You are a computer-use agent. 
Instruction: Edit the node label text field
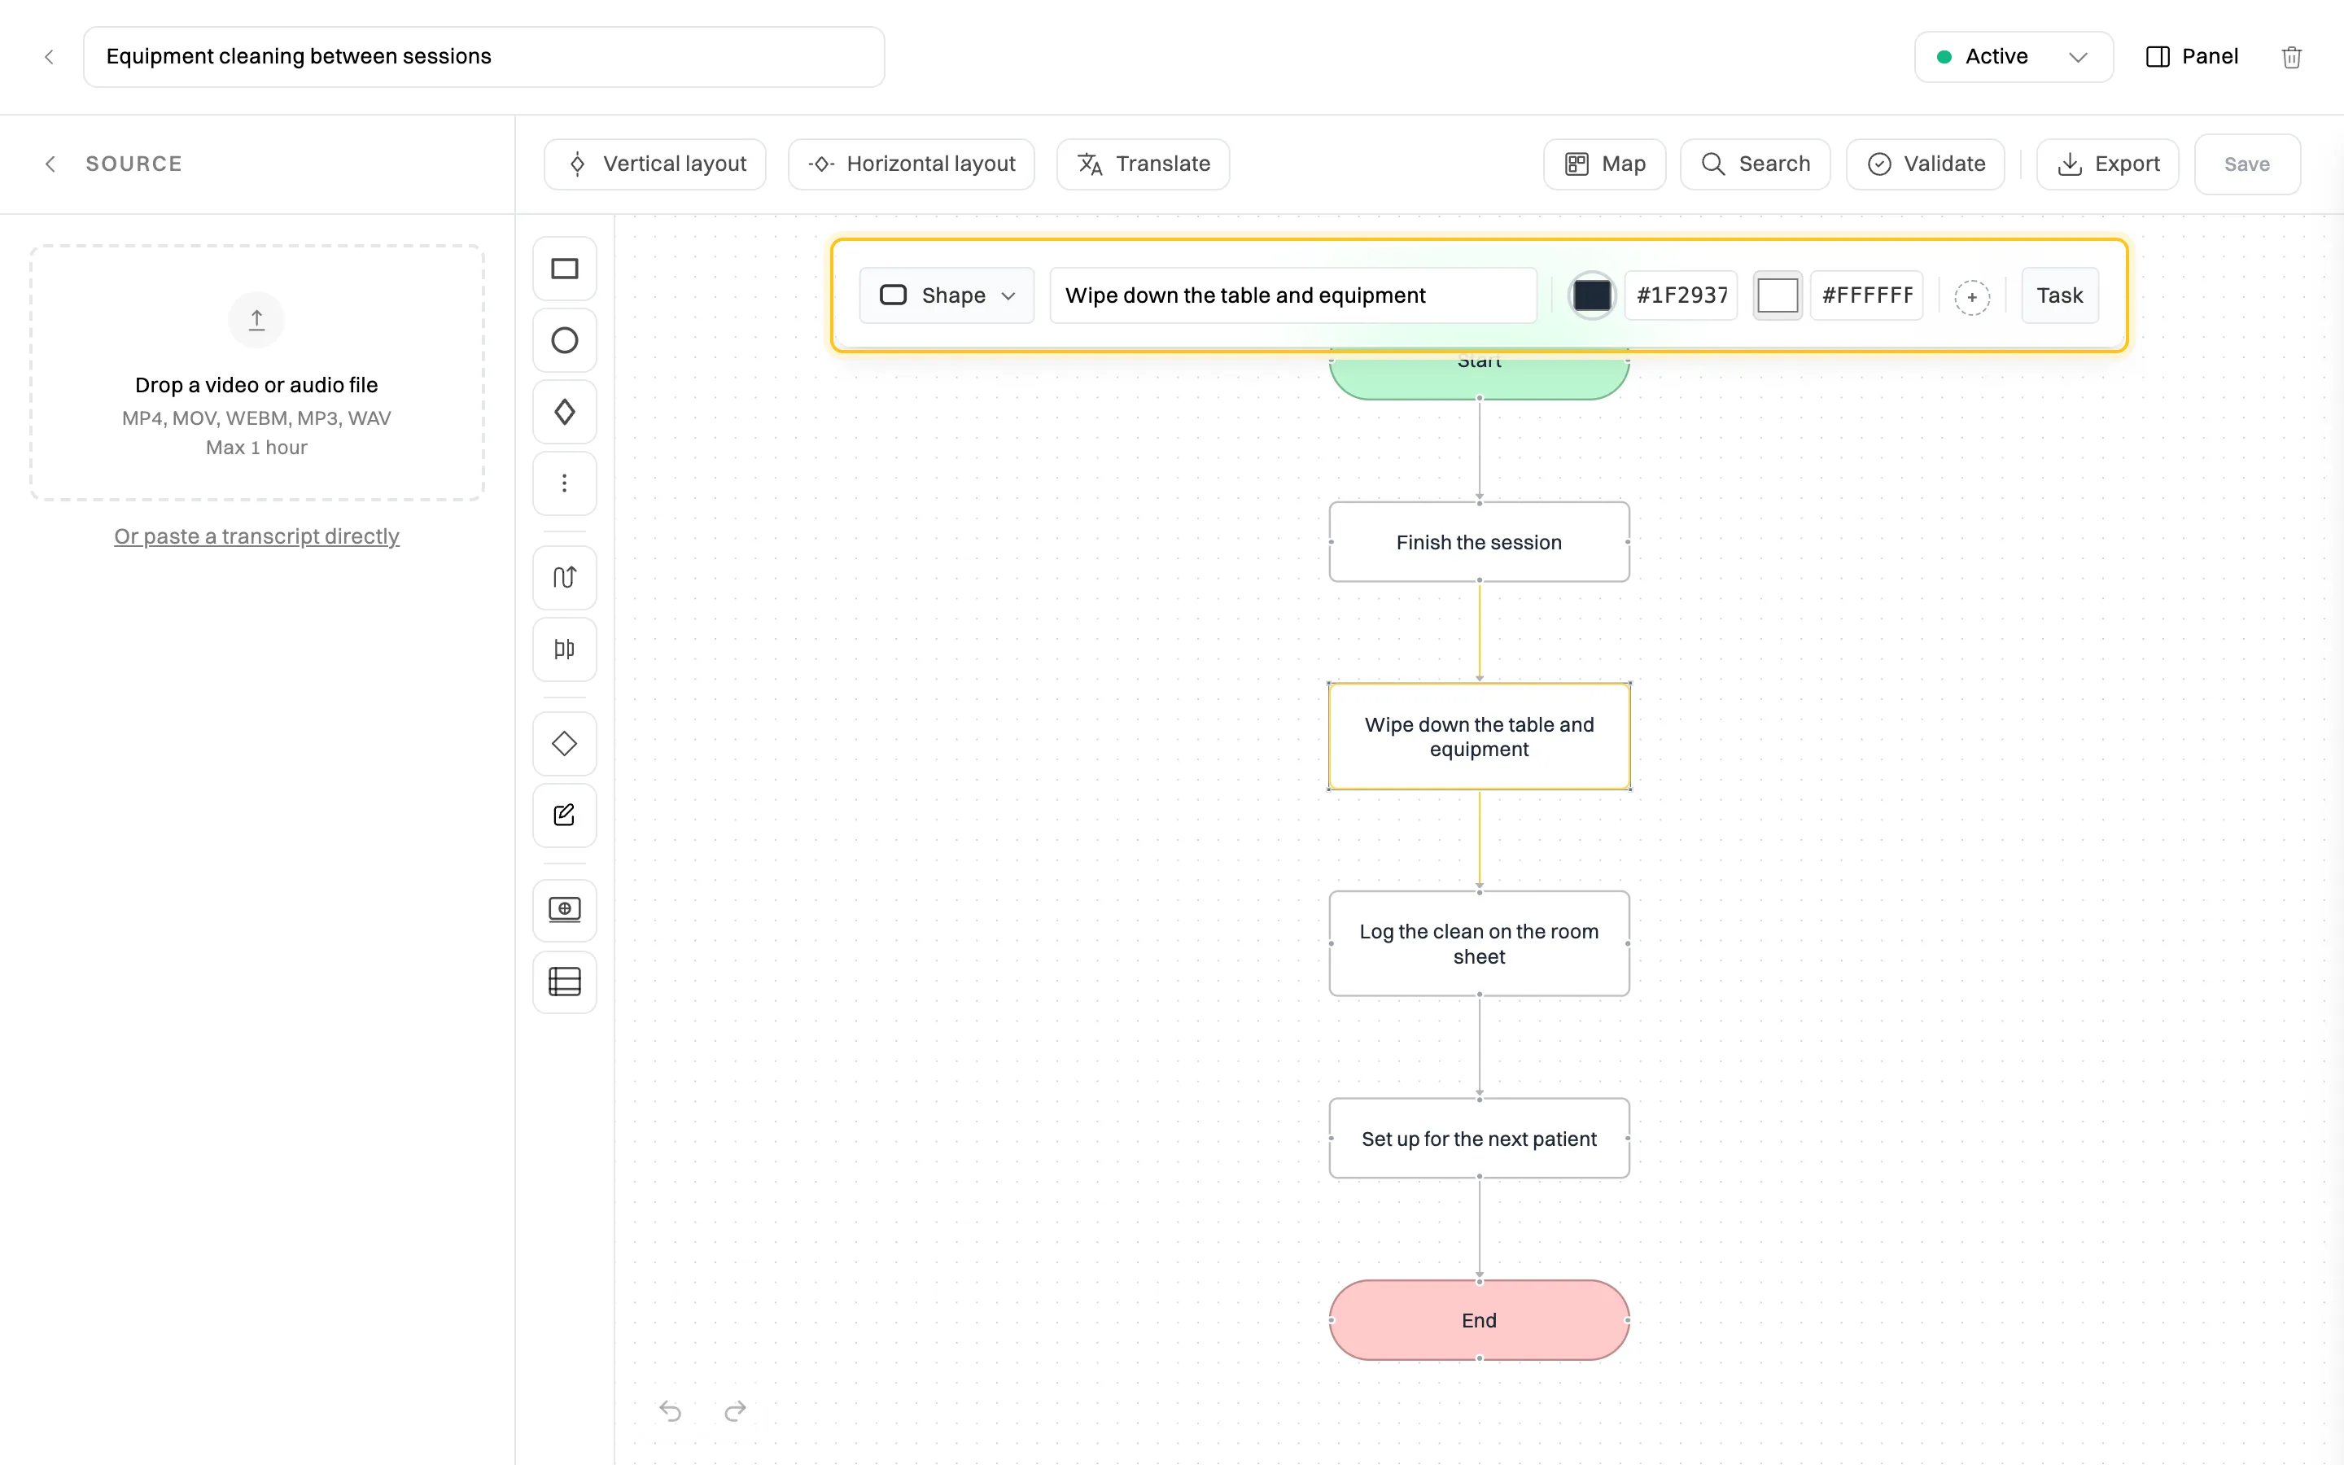tap(1293, 295)
